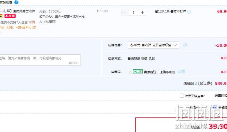Toggle the 运费险 checkbox
Image resolution: width=227 pixels, height=132 pixels.
pos(130,72)
